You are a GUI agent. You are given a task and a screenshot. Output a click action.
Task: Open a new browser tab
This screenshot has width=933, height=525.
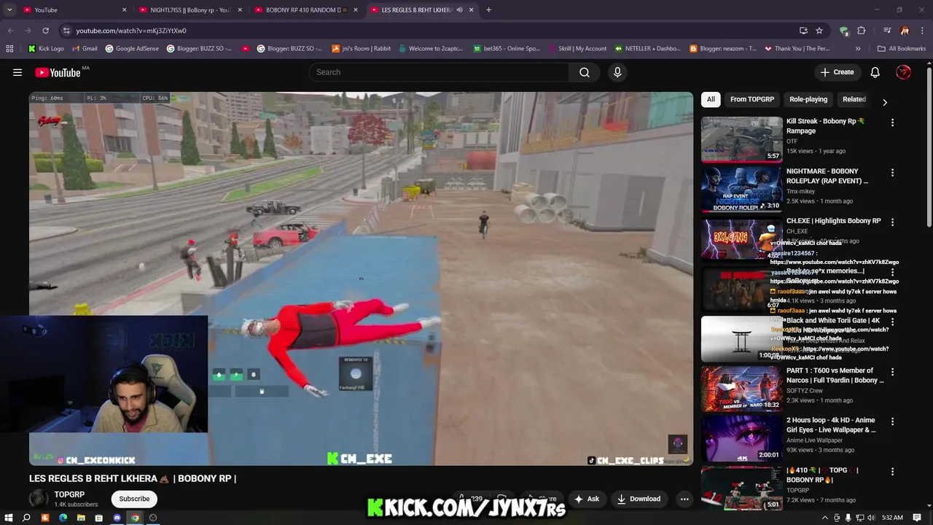pos(488,10)
